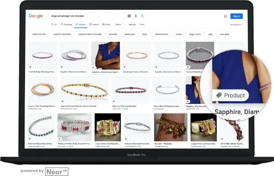Open Tennis Bracelet Buying Guide image

(x=168, y=90)
